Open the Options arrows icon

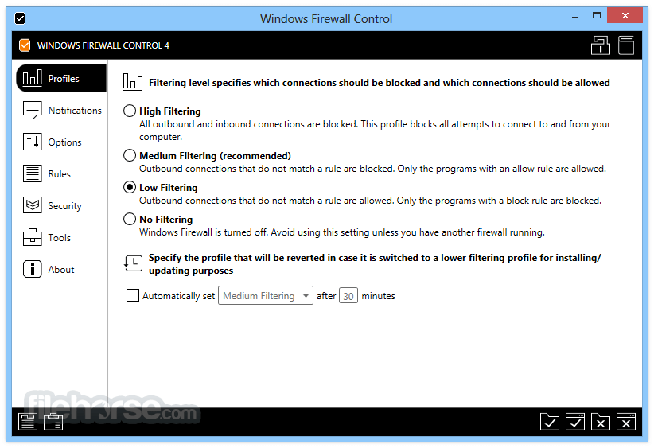click(x=32, y=142)
